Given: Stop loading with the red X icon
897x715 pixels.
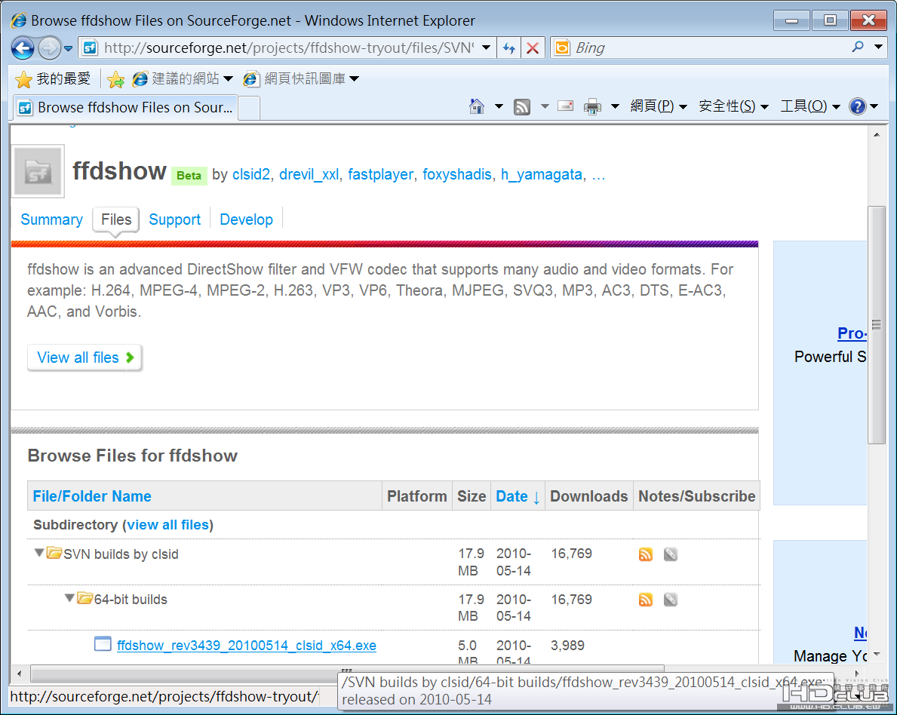Looking at the screenshot, I should coord(533,48).
